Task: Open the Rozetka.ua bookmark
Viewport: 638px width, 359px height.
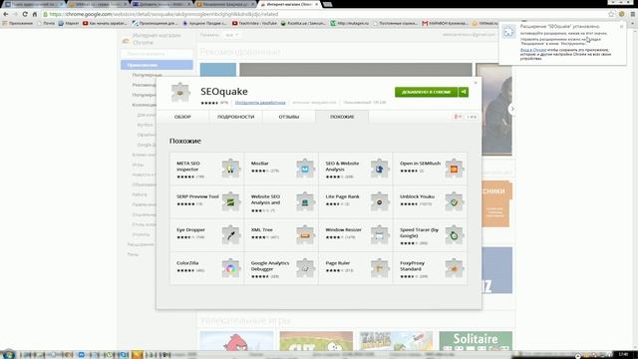Action: [x=303, y=24]
